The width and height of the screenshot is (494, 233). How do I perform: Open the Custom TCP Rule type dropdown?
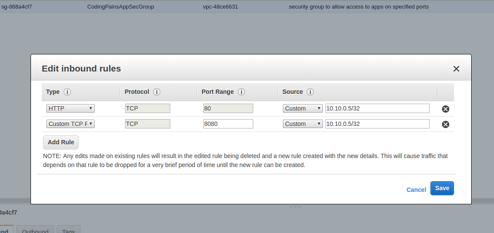tap(70, 124)
